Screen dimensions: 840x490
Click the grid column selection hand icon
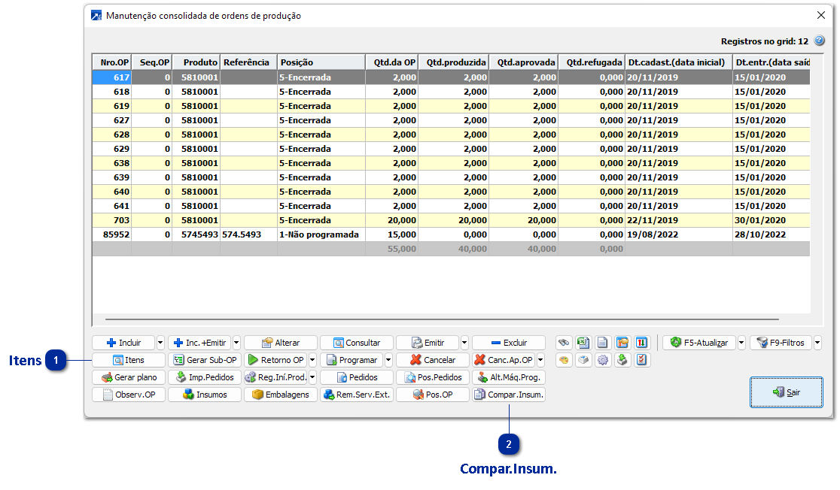(x=622, y=342)
